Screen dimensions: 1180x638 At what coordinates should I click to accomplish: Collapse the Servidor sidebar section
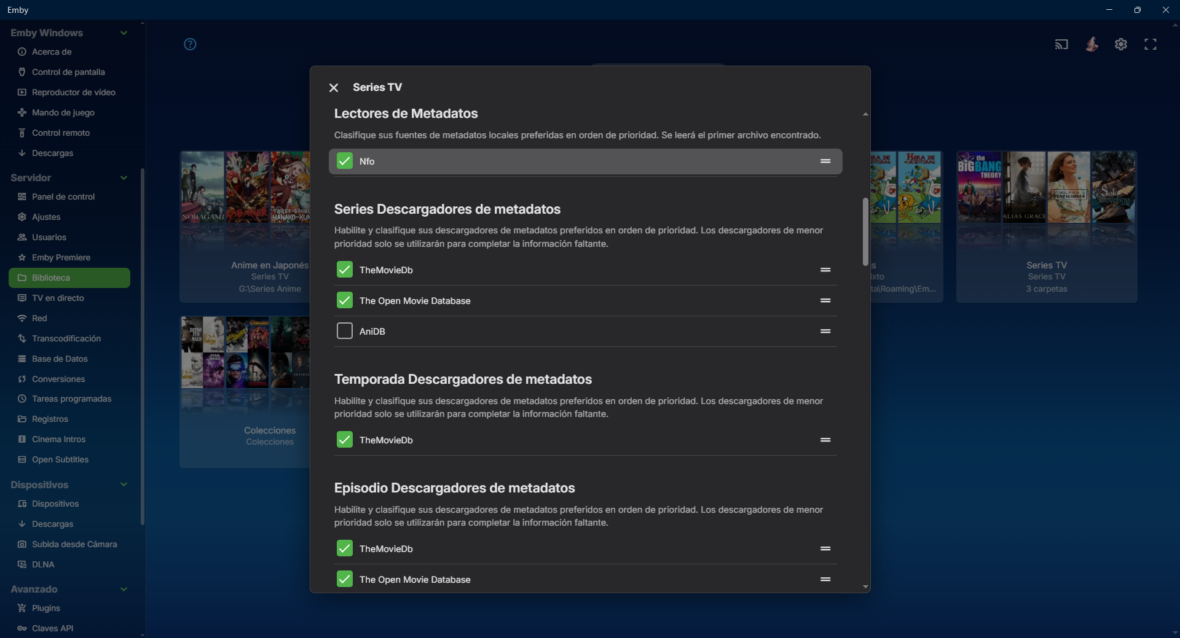[x=124, y=178]
